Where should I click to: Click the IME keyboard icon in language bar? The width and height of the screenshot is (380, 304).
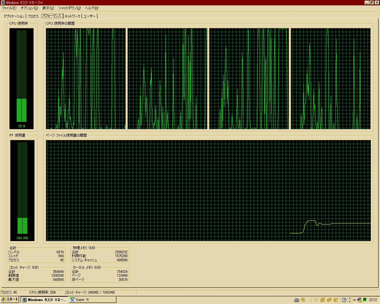coord(297,300)
